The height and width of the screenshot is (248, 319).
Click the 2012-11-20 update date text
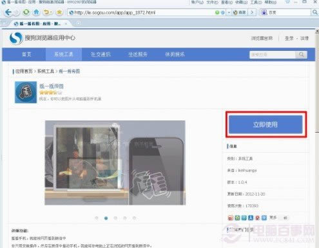point(255,194)
